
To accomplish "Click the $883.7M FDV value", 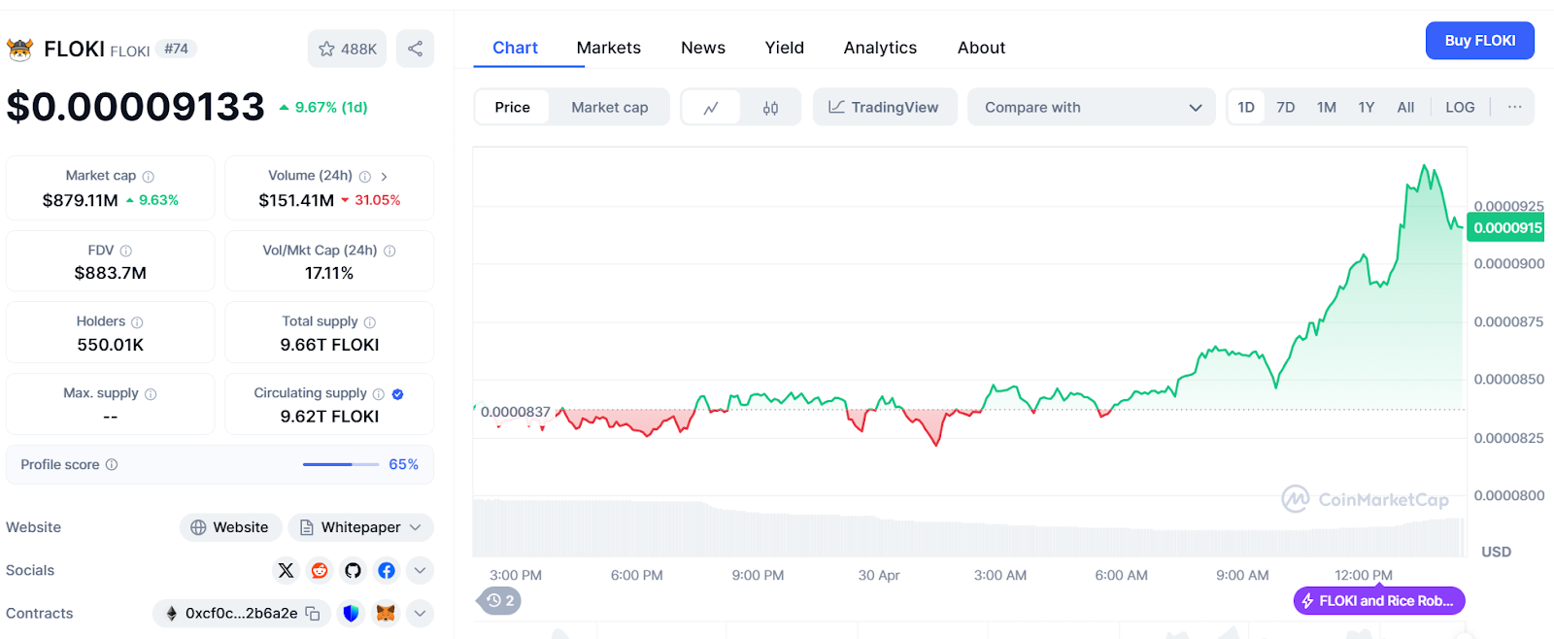I will [111, 273].
